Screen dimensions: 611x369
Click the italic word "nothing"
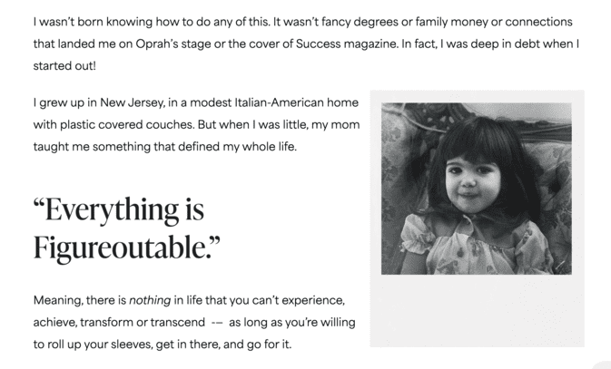pos(150,300)
